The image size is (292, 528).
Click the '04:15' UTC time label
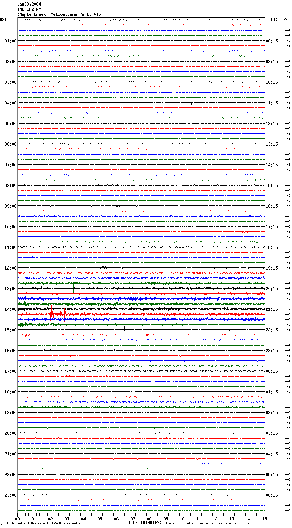pyautogui.click(x=272, y=454)
